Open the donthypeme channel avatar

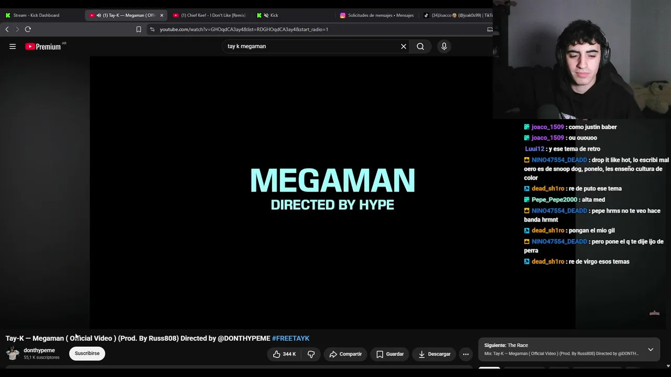[x=13, y=353]
